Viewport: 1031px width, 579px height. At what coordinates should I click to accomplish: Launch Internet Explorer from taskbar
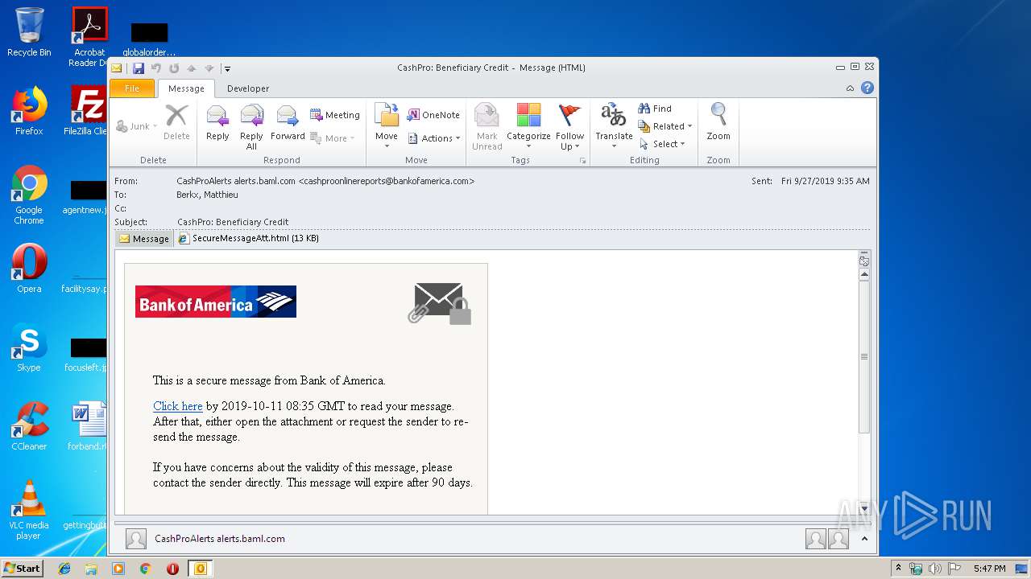click(64, 569)
